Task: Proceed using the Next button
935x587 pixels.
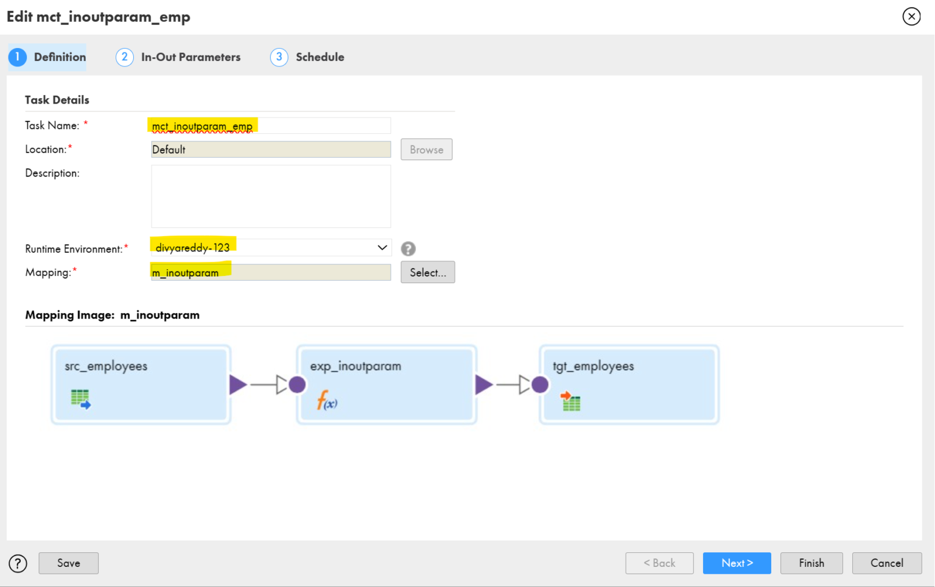Action: coord(737,563)
